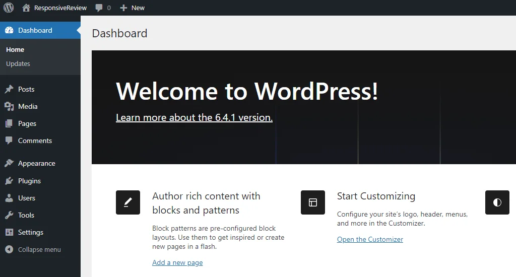The image size is (516, 277).
Task: Open the Plugins menu label
Action: click(x=30, y=181)
